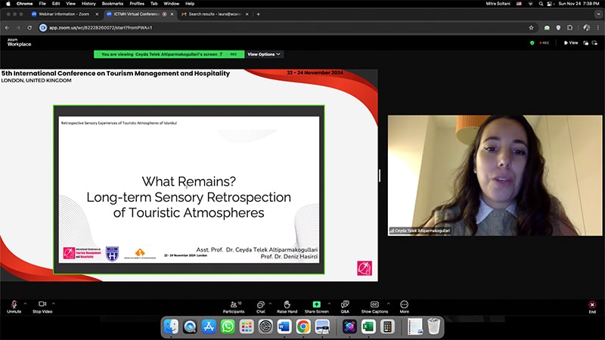
Task: Open WhatsApp from the dock
Action: tap(227, 326)
